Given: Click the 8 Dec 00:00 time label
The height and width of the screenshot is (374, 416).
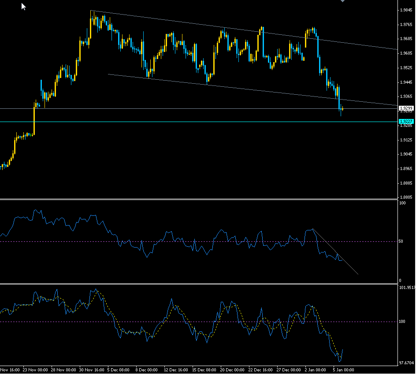Looking at the screenshot, I should (146, 370).
